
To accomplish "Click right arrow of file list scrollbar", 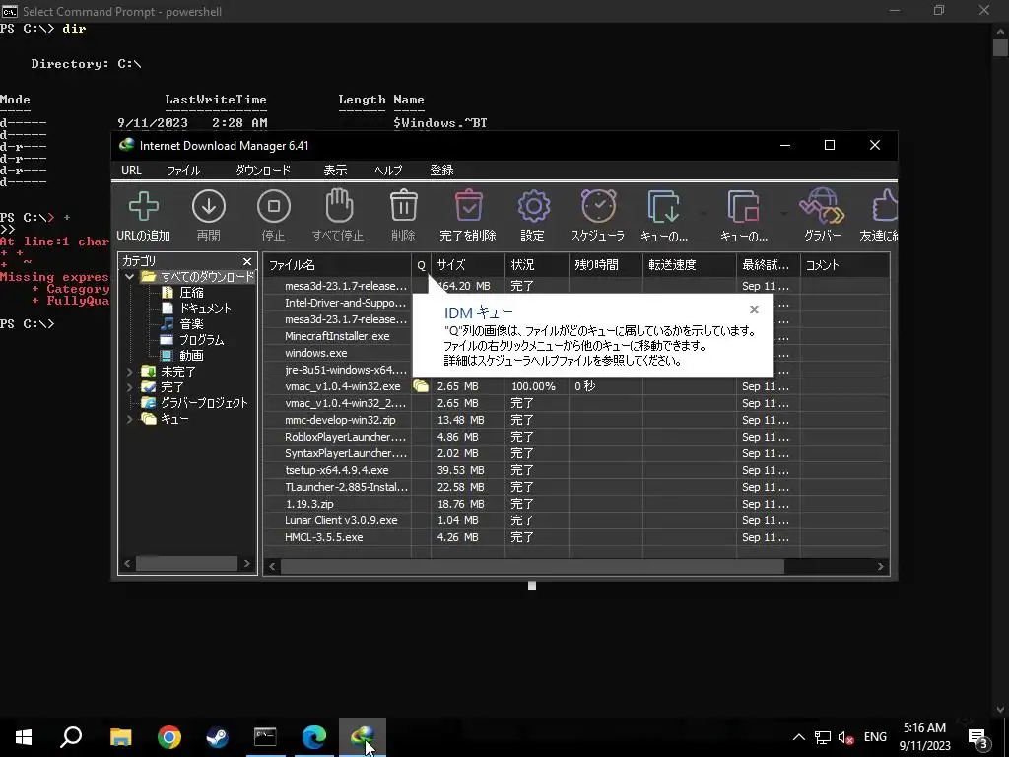I will click(x=880, y=566).
